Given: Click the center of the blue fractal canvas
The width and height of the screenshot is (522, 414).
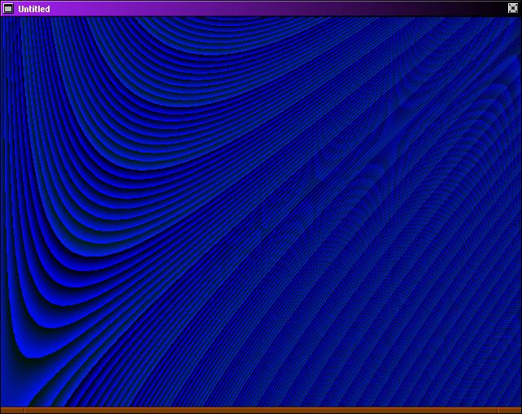Looking at the screenshot, I should tap(260, 211).
